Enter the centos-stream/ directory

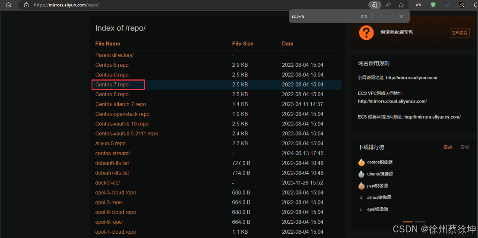pos(113,153)
